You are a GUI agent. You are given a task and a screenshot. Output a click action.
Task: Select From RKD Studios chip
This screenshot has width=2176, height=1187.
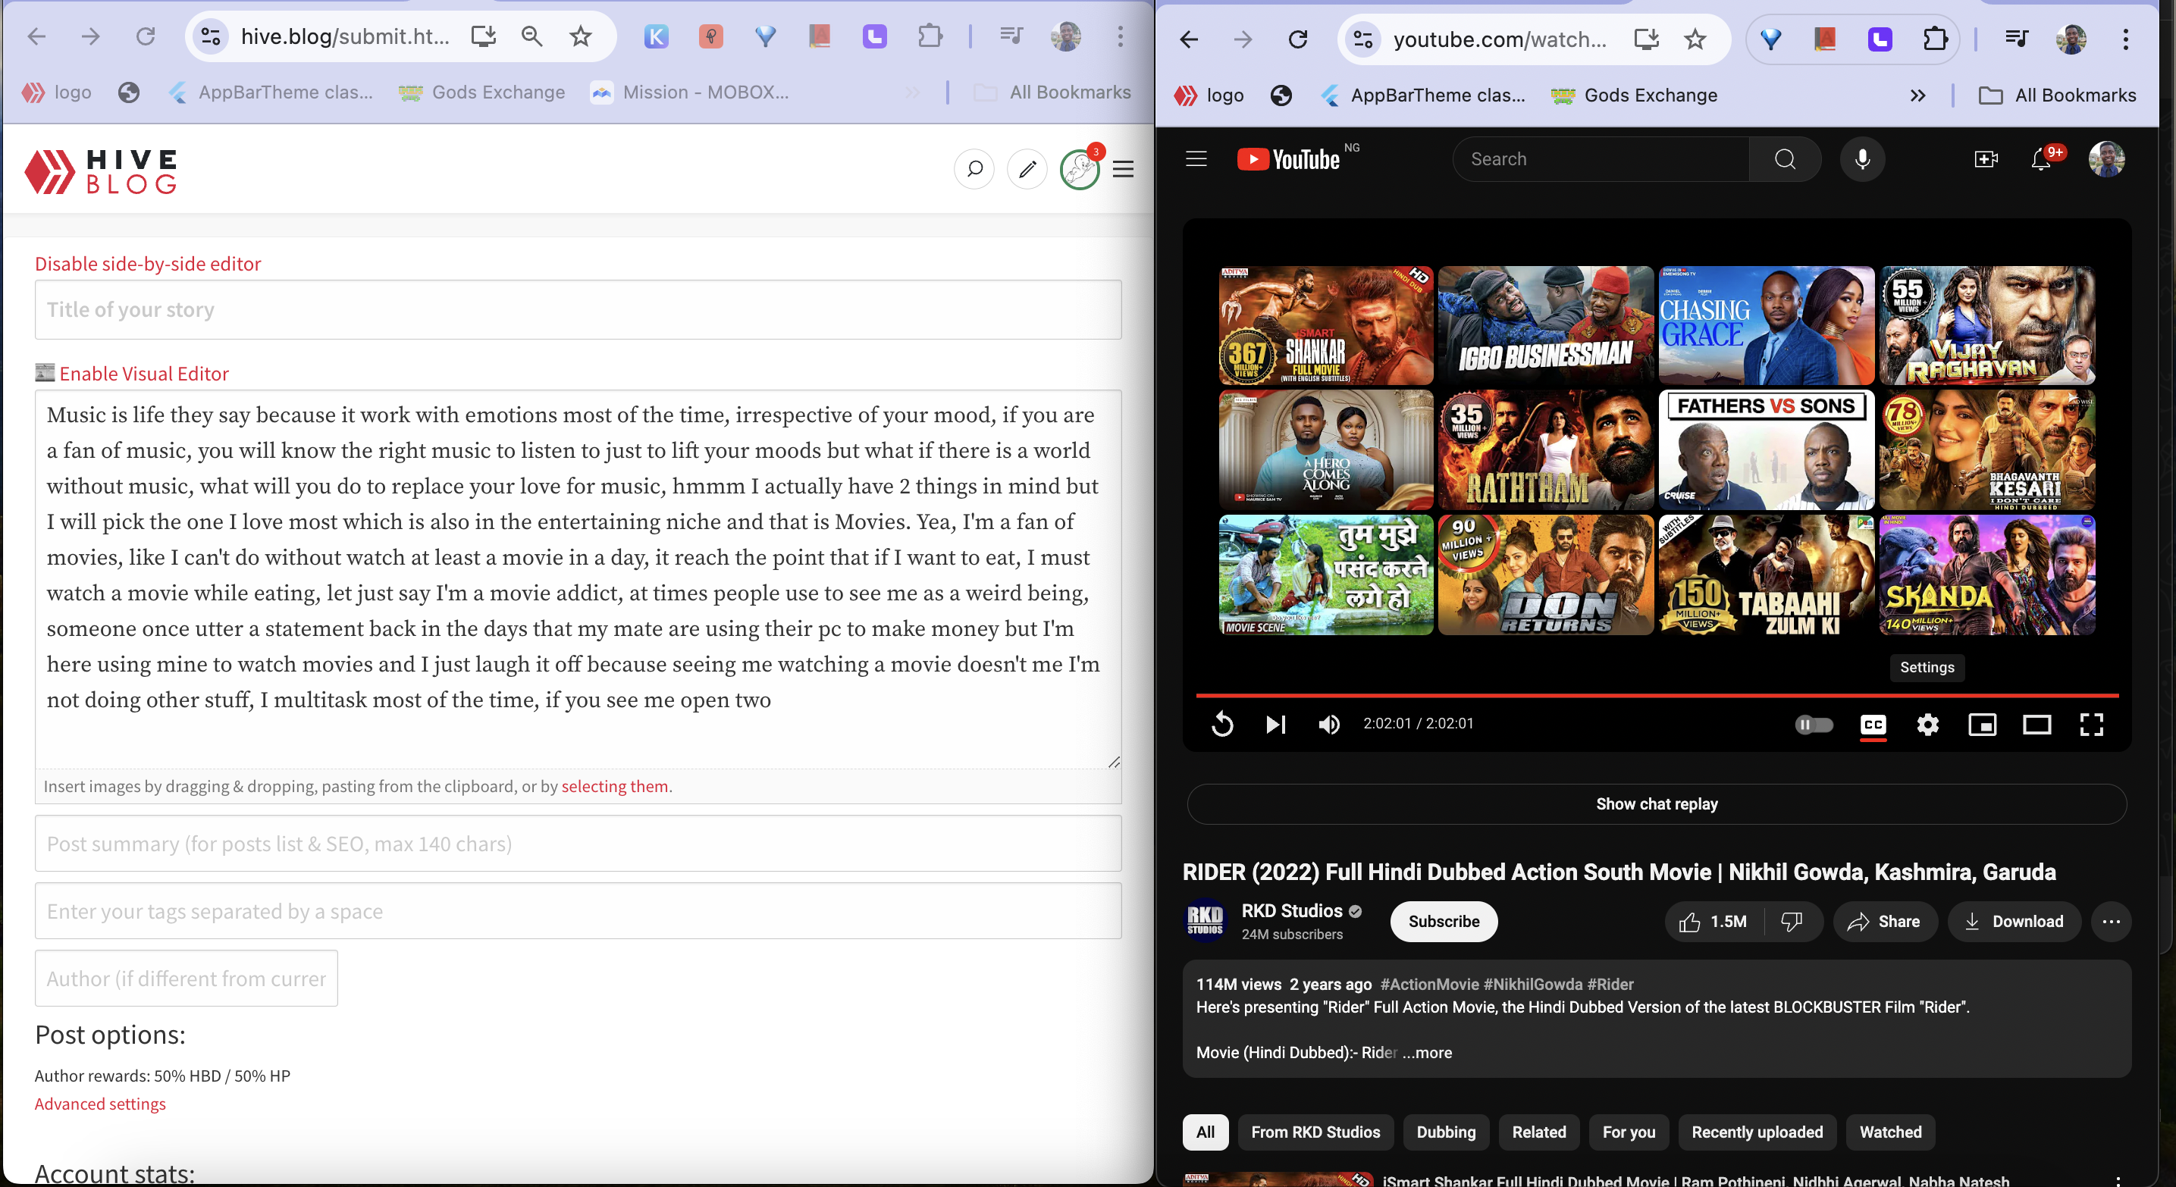coord(1315,1132)
